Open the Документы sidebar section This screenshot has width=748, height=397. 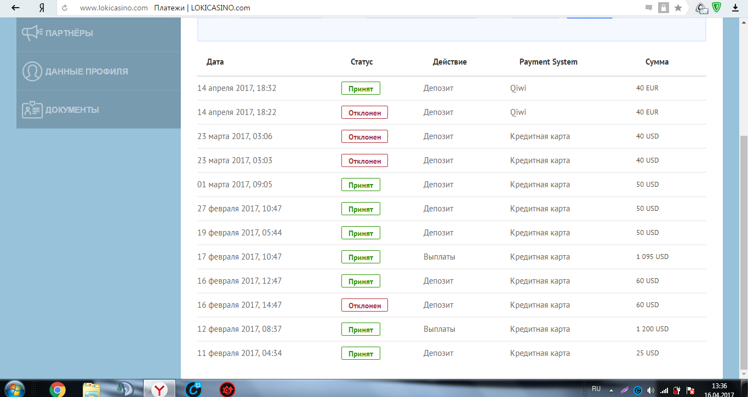pyautogui.click(x=99, y=110)
